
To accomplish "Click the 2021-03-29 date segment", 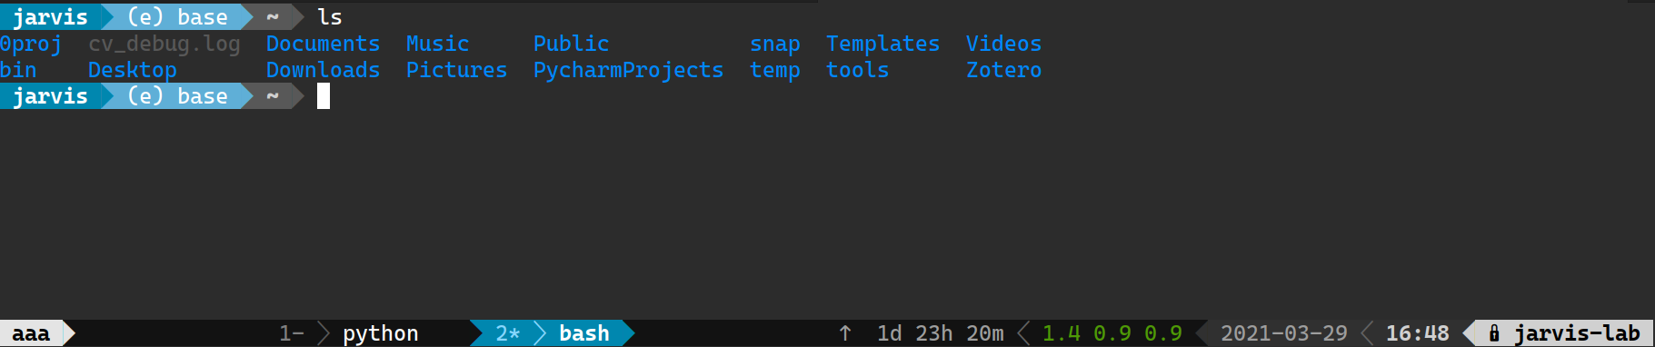I will (x=1283, y=333).
